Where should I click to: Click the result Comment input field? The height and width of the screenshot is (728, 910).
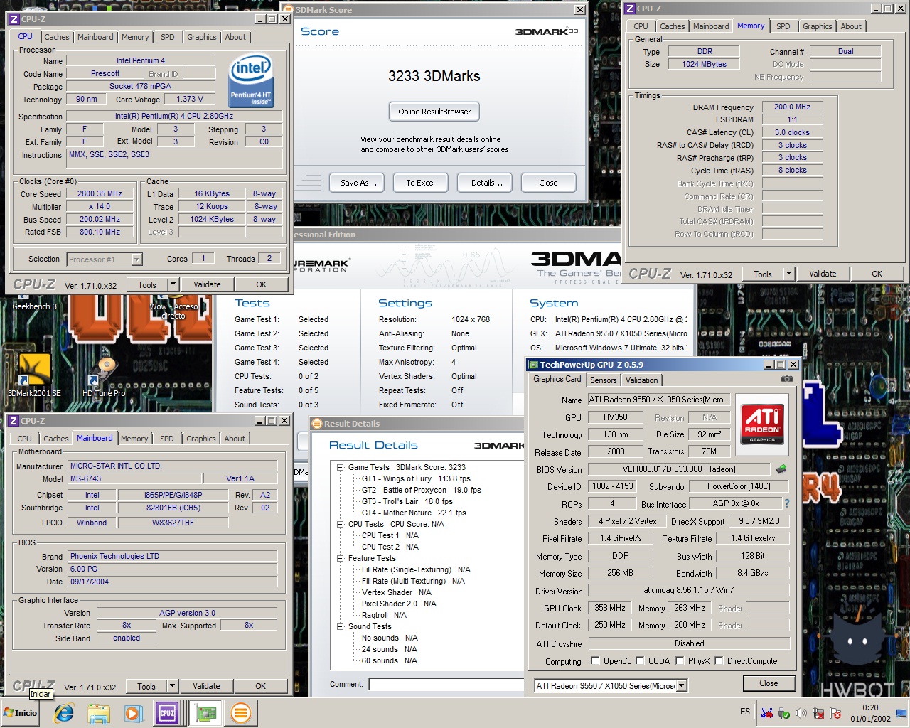[x=448, y=684]
